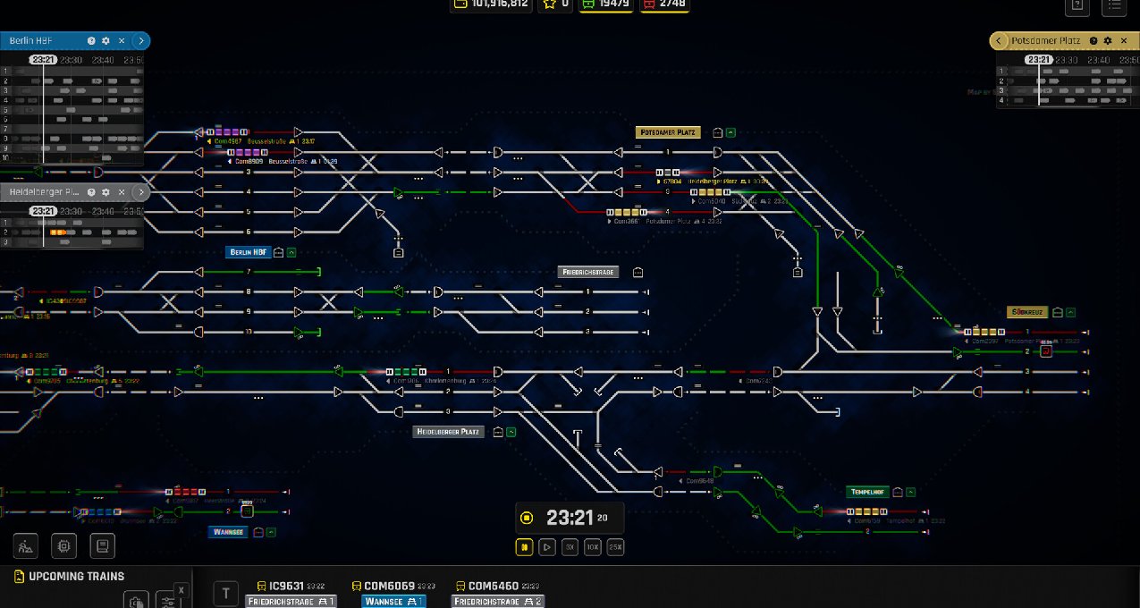Image resolution: width=1140 pixels, height=608 pixels.
Task: Open Heidelberger Platz panel help icon
Action: click(91, 191)
